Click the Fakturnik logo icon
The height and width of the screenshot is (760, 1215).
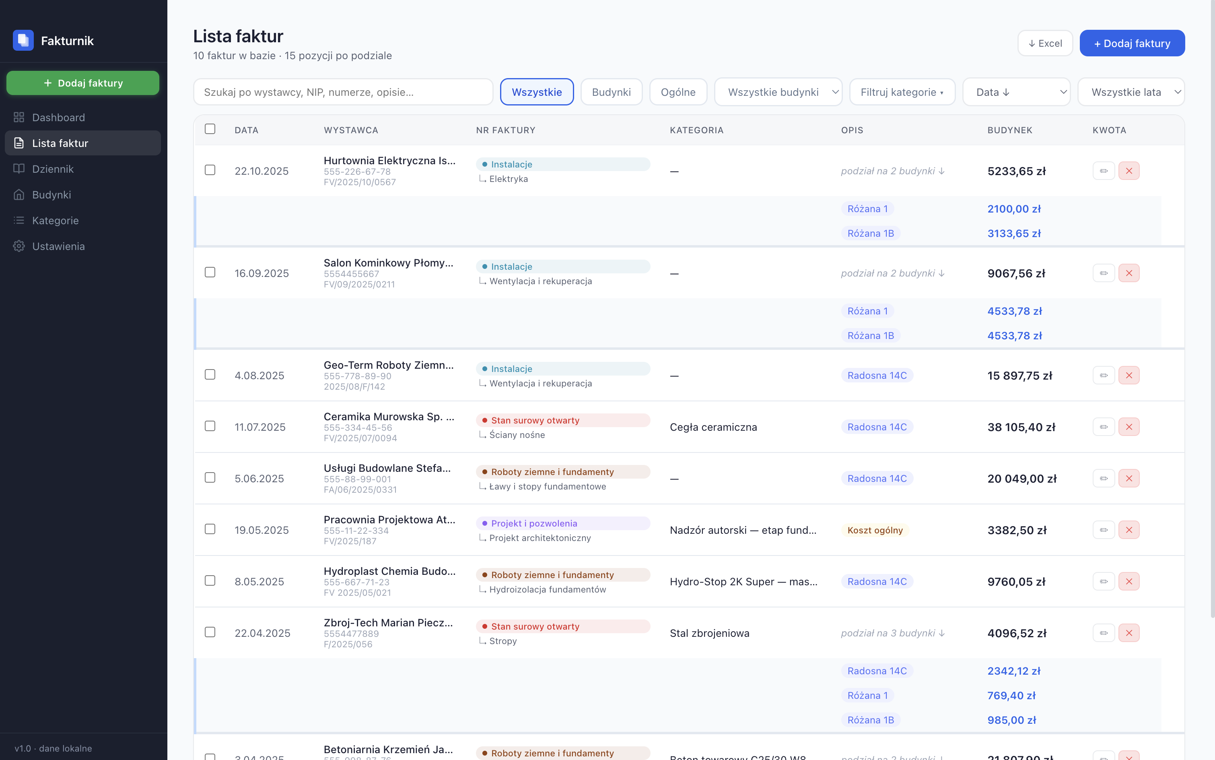[x=23, y=40]
